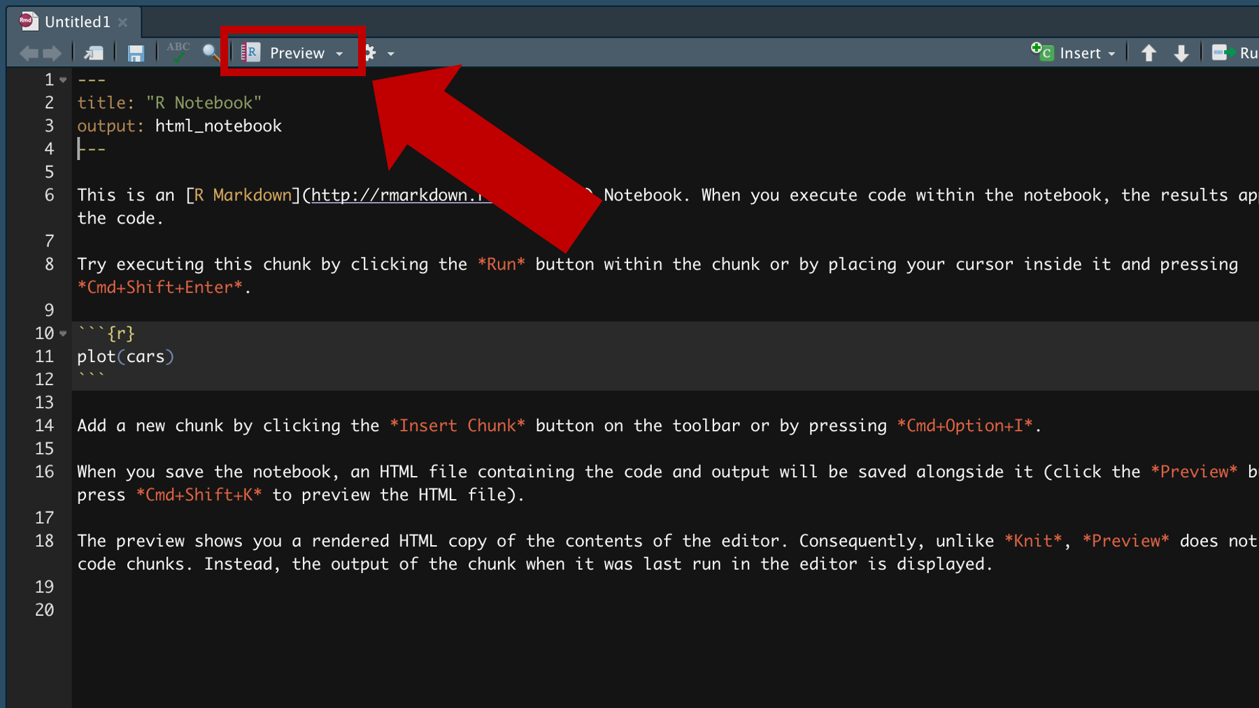This screenshot has height=708, width=1259.
Task: Click Insert chunk button
Action: pos(1066,52)
